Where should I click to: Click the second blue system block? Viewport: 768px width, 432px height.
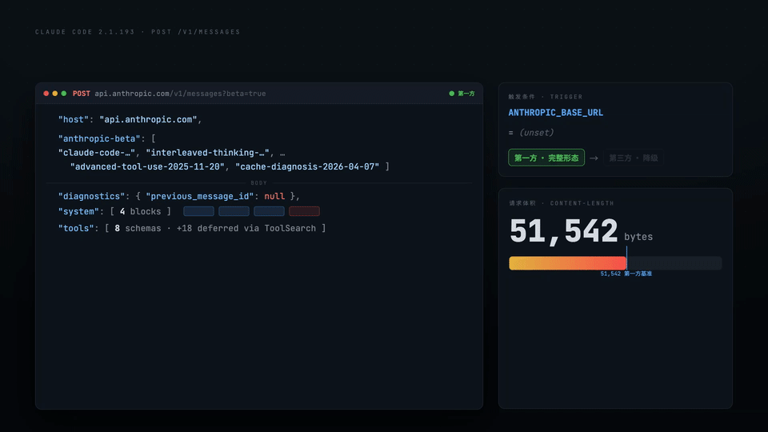coord(234,211)
